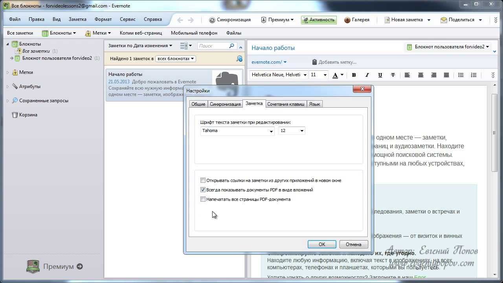Open the 'всех блокнотах' dropdown
Image resolution: width=503 pixels, height=283 pixels.
(176, 59)
